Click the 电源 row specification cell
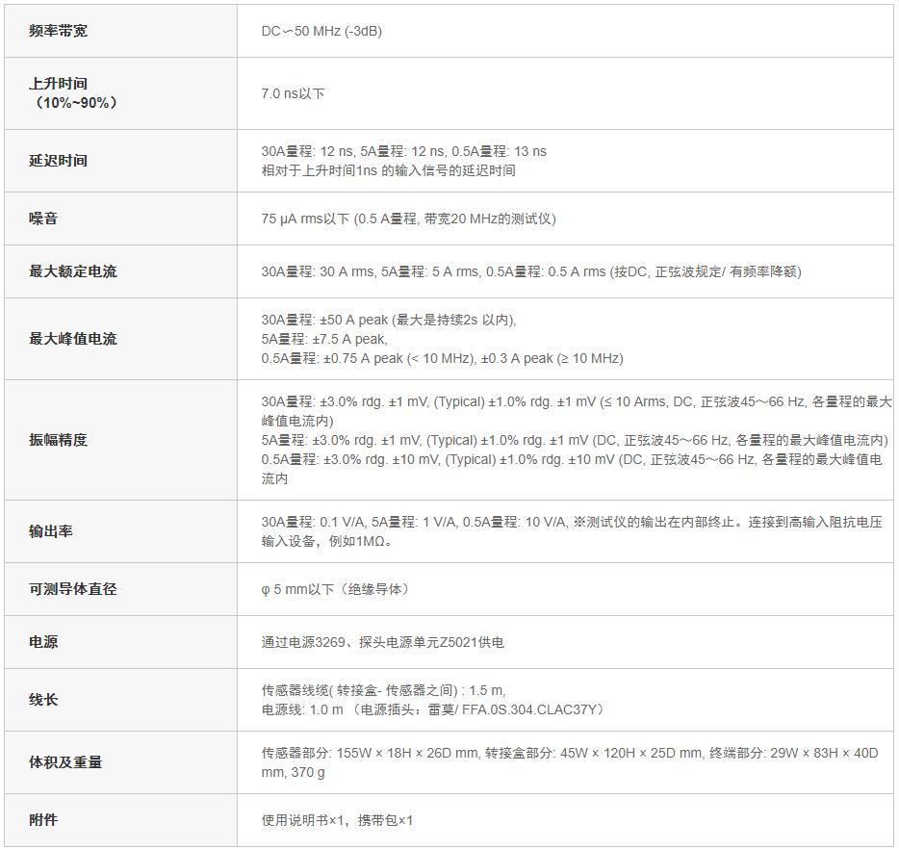Screen dimensions: 899x850 360,642
